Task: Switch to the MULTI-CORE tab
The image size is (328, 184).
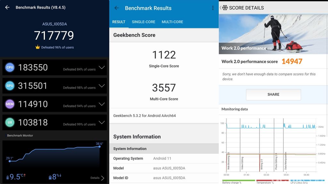Action: 172,22
